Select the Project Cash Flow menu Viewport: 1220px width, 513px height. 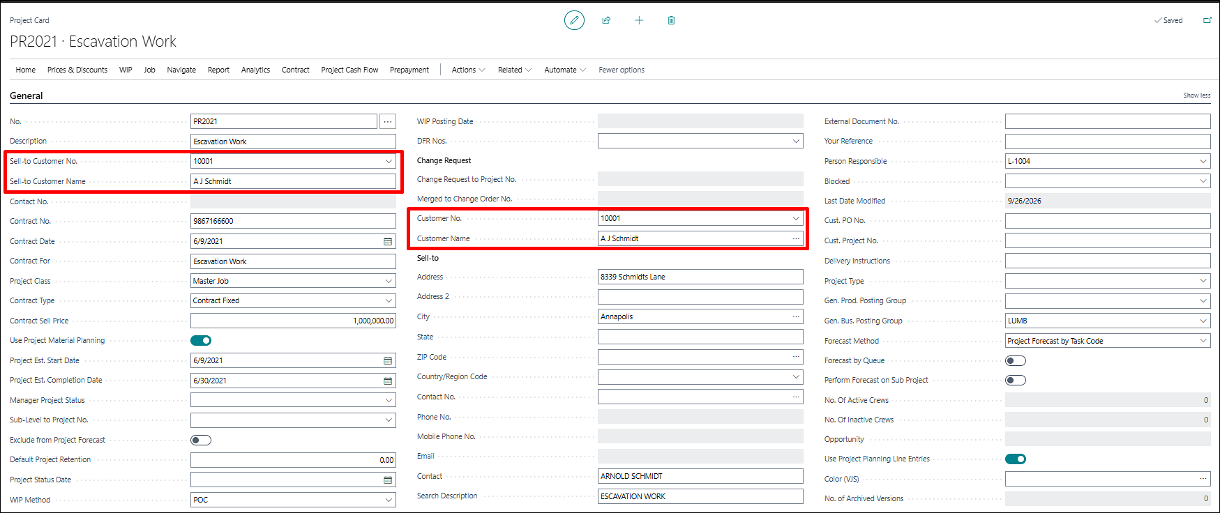pyautogui.click(x=349, y=70)
